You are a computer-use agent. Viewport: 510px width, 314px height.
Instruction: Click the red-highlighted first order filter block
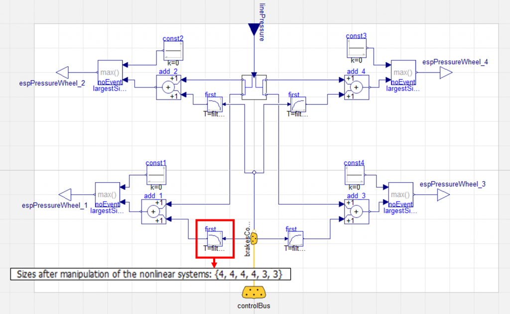click(215, 239)
